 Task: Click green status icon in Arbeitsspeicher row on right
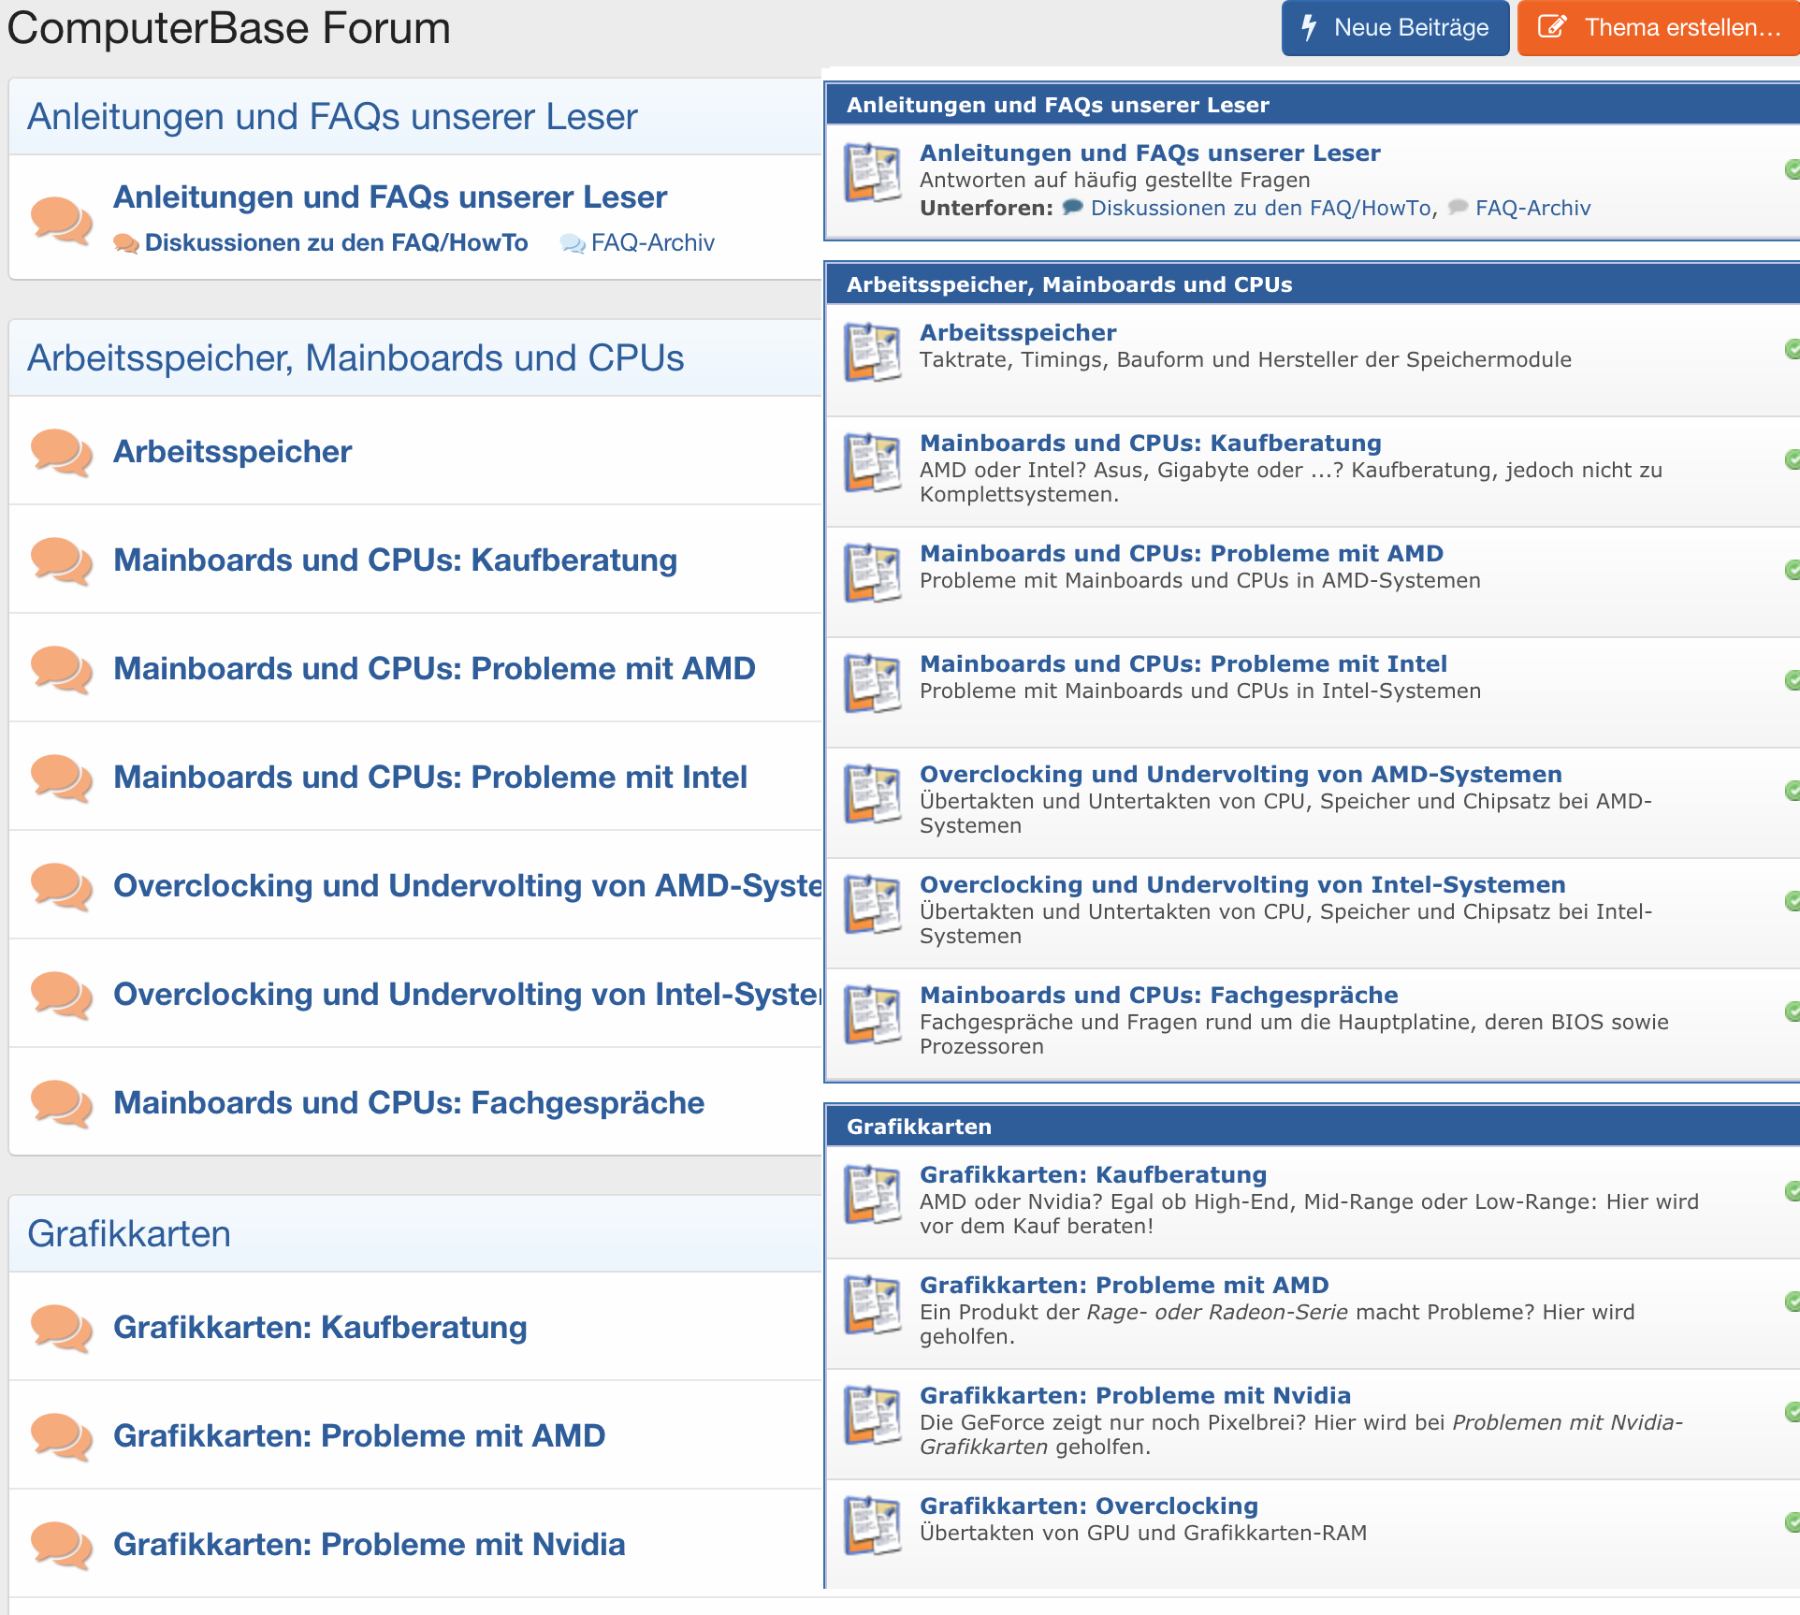coord(1792,349)
